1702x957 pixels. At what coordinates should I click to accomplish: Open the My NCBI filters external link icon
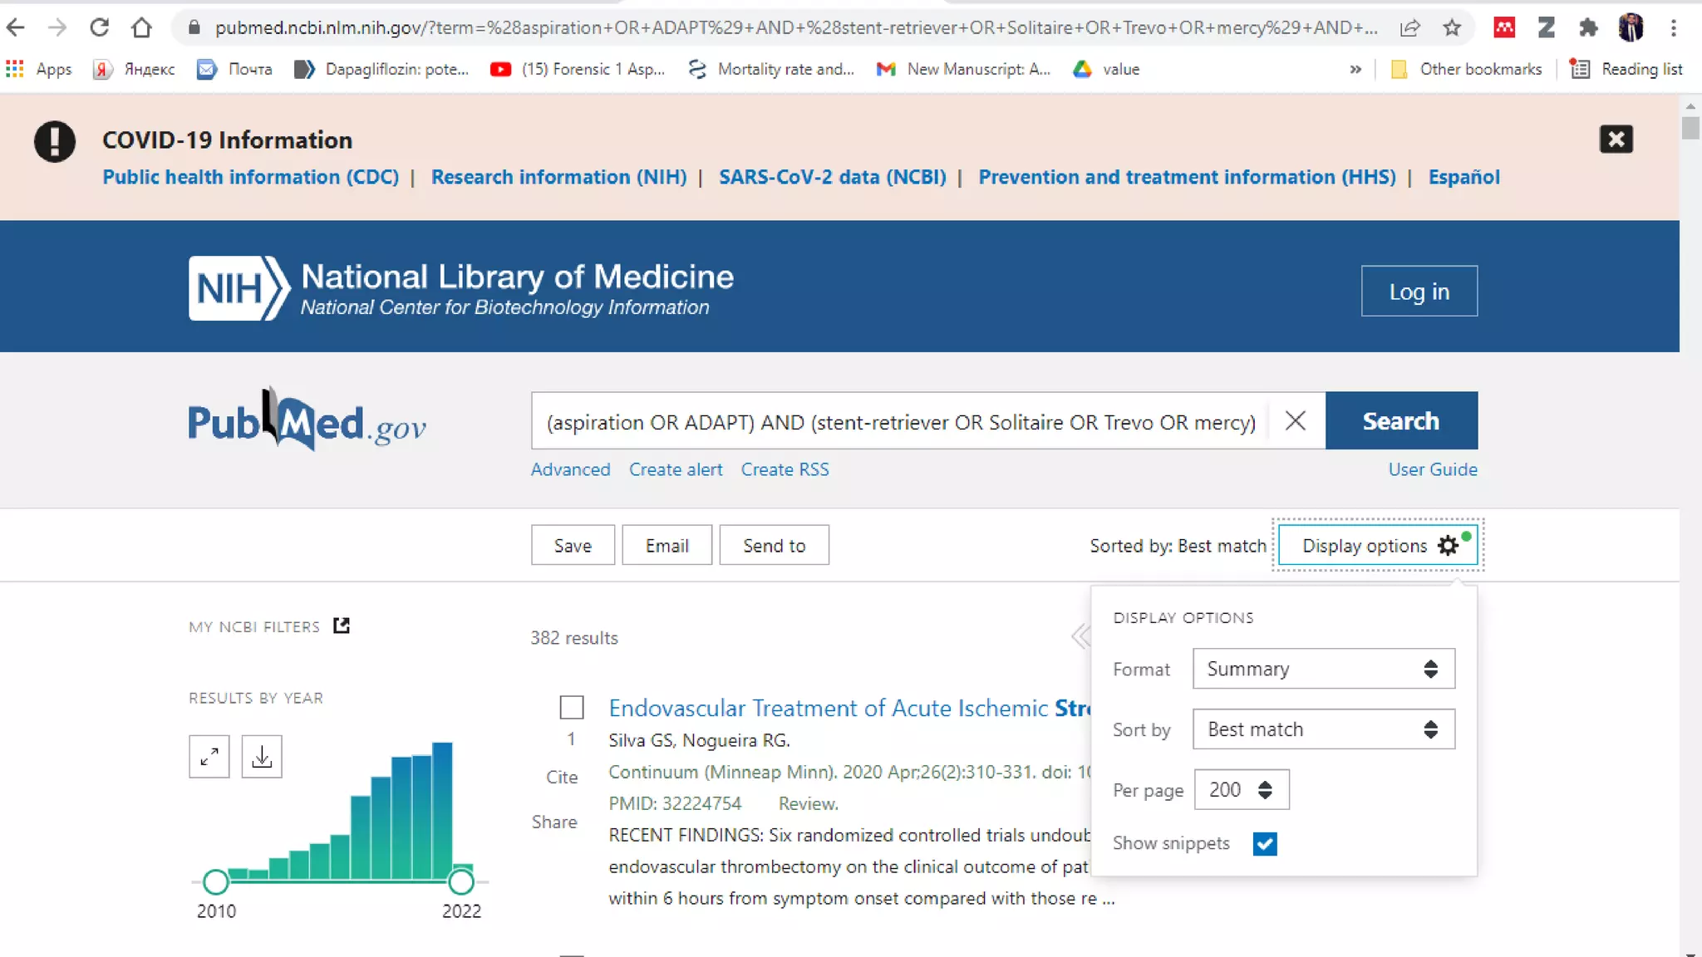(x=342, y=626)
